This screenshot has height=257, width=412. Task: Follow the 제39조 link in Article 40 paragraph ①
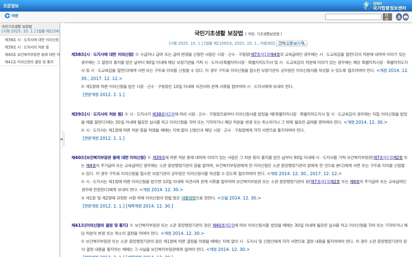159,157
